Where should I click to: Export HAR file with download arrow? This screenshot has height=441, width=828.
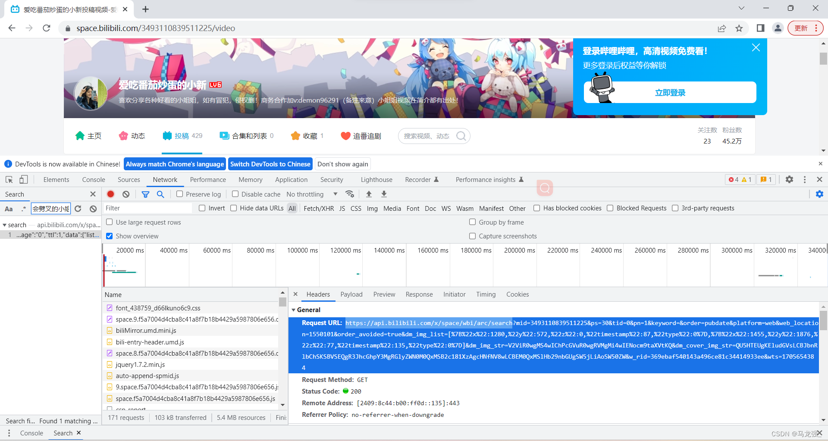pos(384,194)
